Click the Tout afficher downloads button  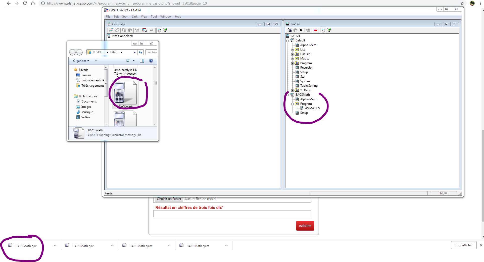464,245
